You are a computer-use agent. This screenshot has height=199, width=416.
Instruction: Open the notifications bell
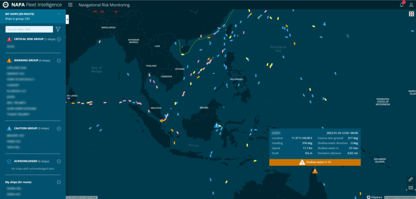coord(401,5)
